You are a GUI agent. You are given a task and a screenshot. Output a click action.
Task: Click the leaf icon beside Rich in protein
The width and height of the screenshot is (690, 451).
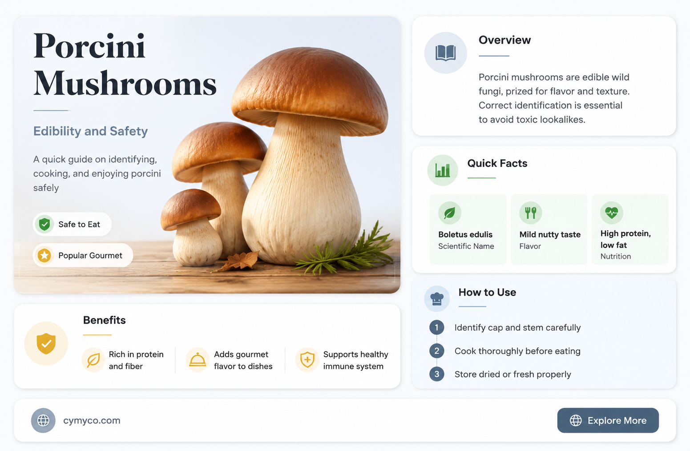coord(93,359)
